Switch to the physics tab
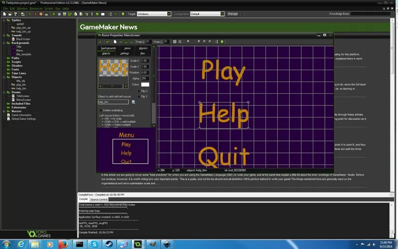 [143, 48]
